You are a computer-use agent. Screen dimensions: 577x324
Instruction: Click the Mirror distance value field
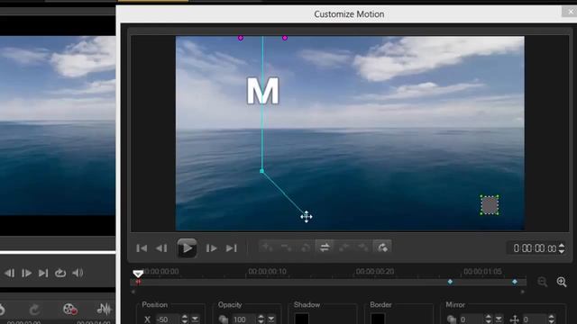click(x=535, y=319)
